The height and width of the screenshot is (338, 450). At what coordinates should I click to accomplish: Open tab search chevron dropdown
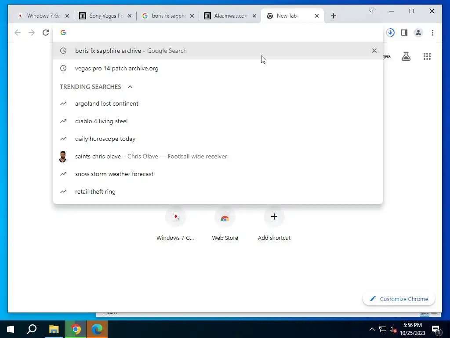371,11
